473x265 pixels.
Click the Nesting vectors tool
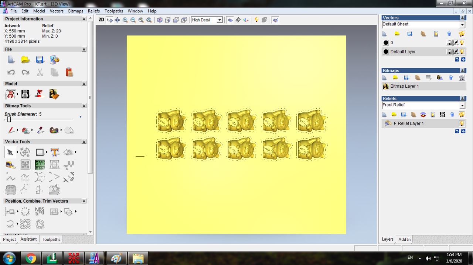(40, 211)
